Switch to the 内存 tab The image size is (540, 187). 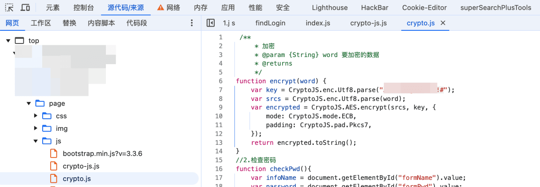coord(200,8)
